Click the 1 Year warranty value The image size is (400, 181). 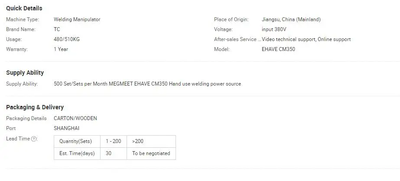click(x=61, y=49)
